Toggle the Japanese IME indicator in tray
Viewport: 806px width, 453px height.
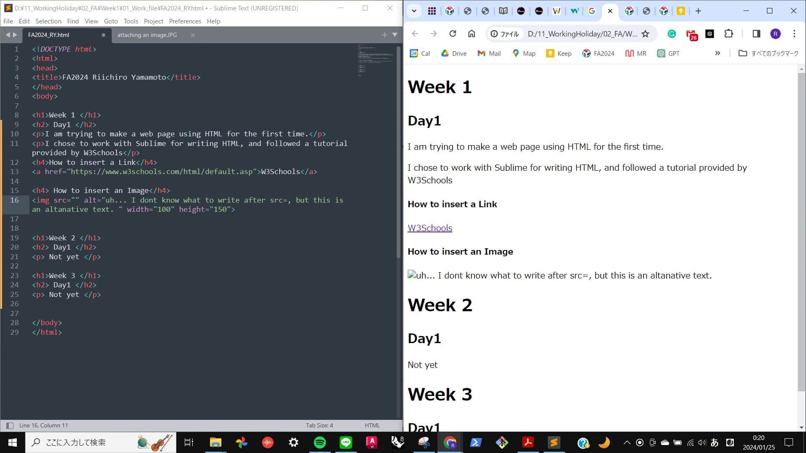coord(714,443)
